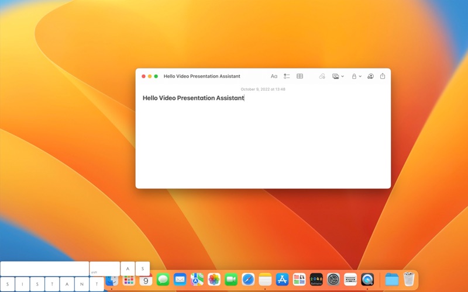Open the photo media dropdown

pos(338,77)
